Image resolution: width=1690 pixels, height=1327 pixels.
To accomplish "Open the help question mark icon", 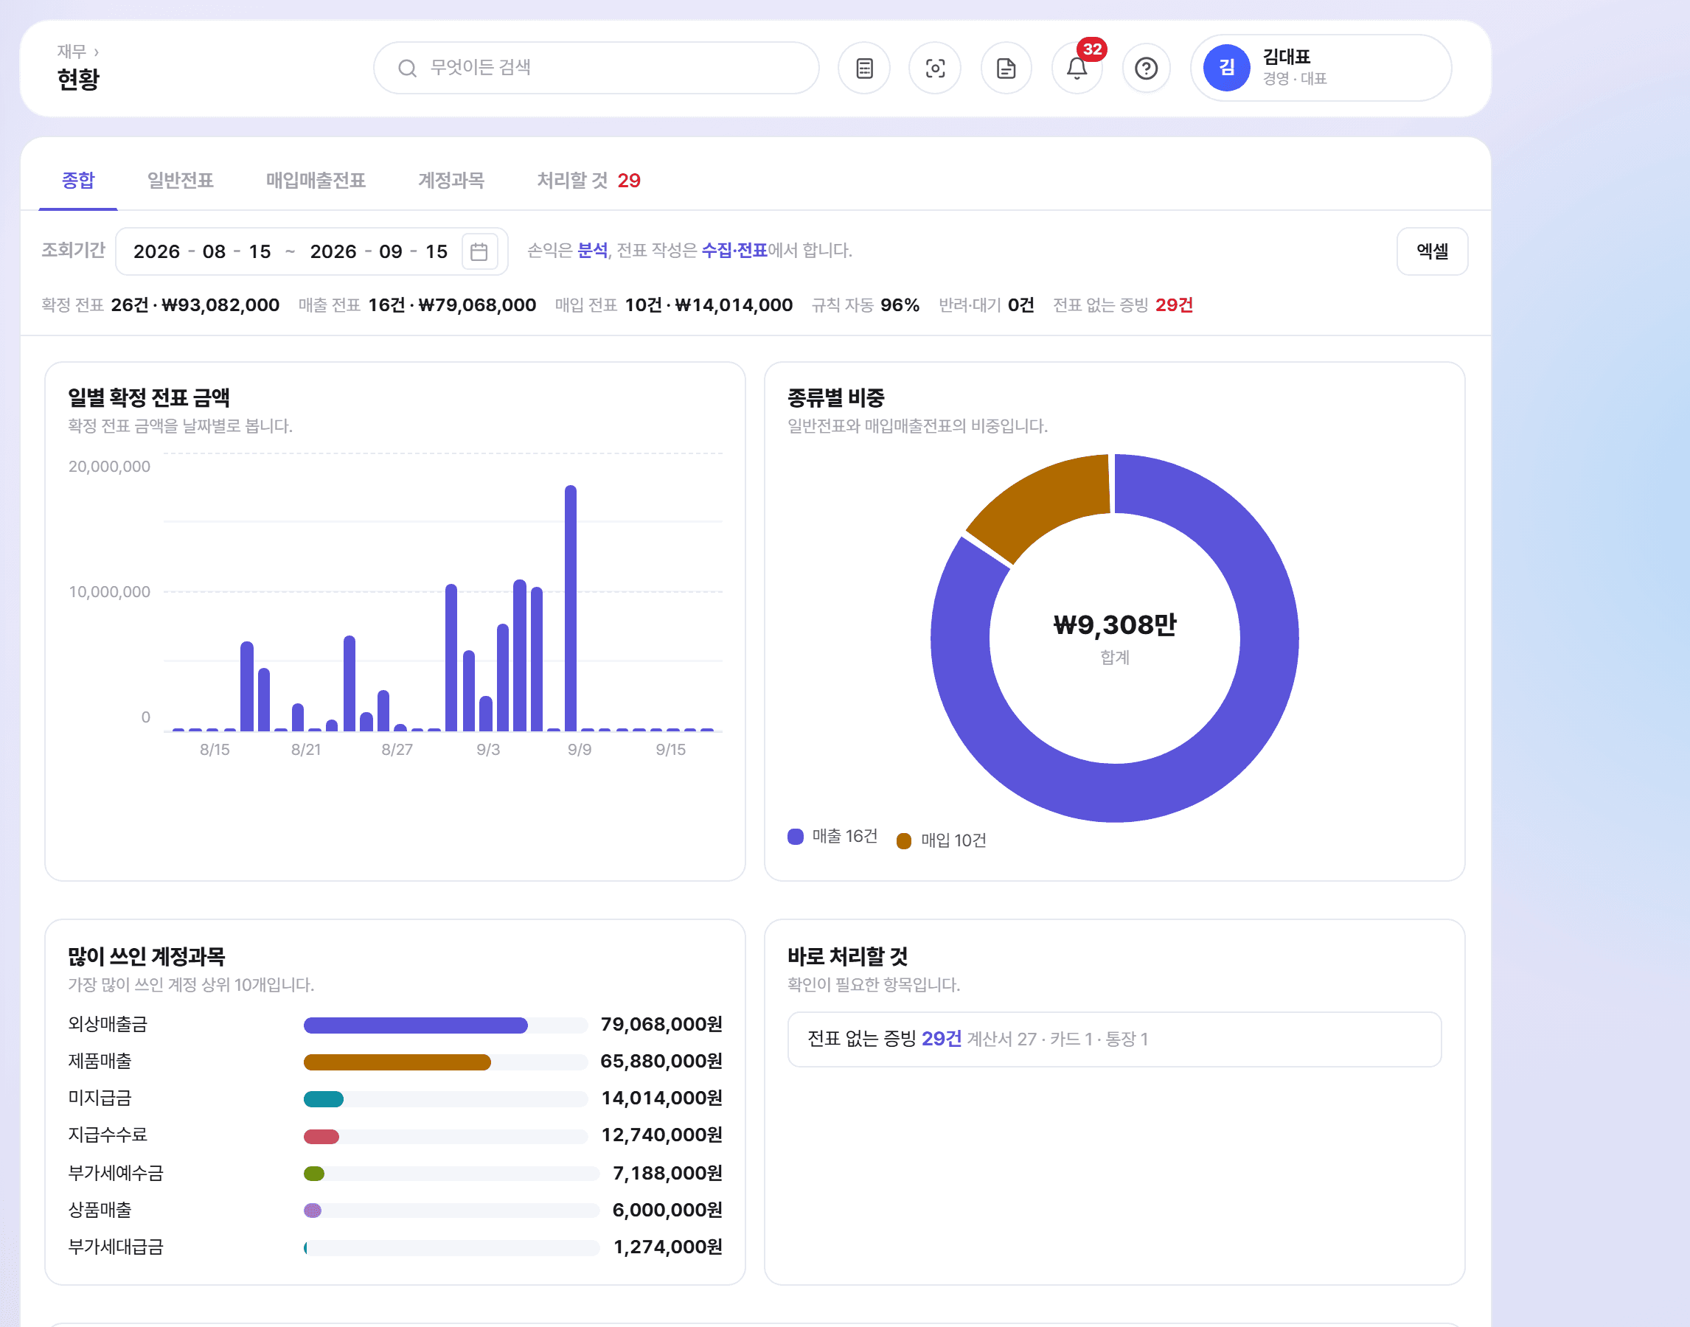I will 1146,69.
